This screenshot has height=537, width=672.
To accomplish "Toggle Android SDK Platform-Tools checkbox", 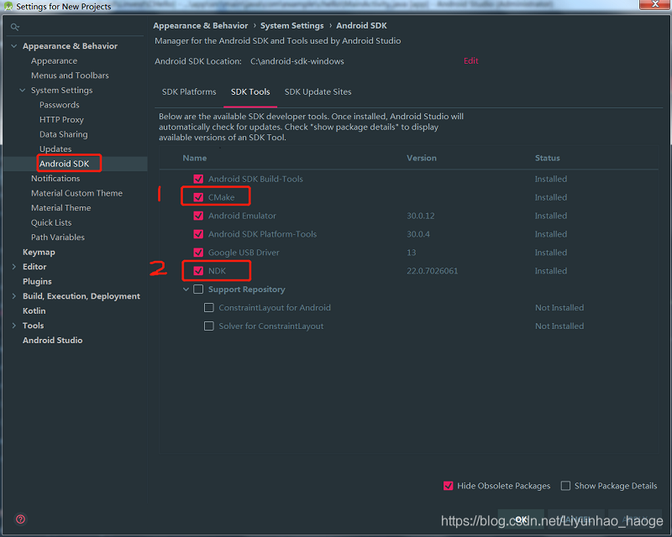I will [198, 234].
